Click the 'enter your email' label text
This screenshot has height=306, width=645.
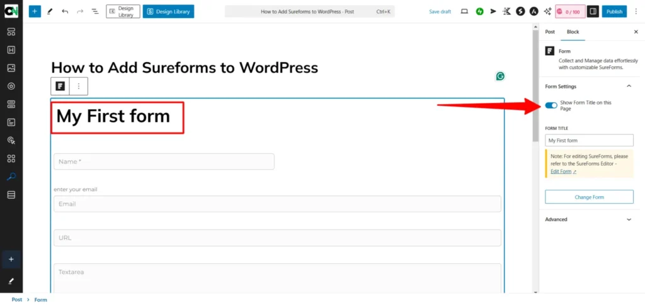[76, 190]
